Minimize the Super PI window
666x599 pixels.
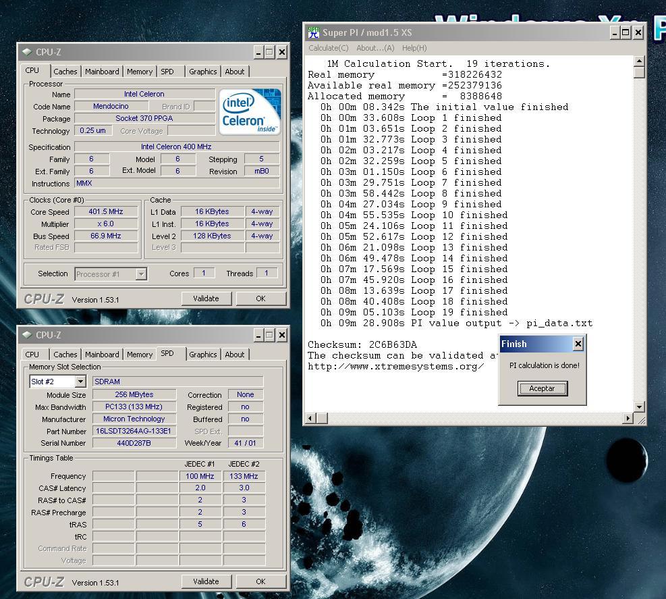615,32
